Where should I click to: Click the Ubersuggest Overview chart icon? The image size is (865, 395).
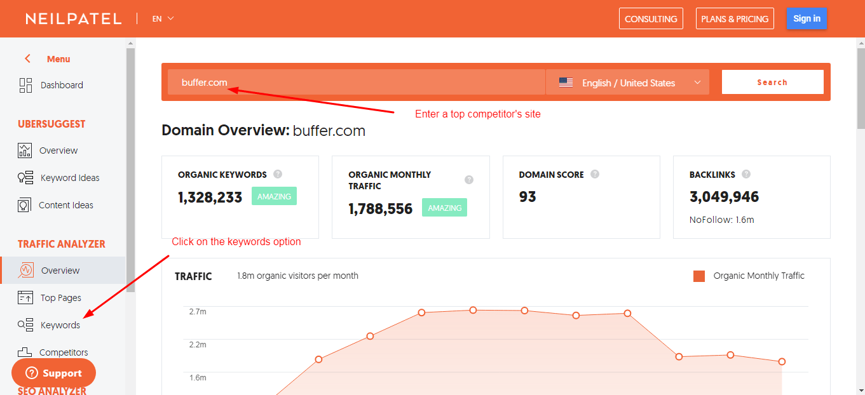[x=25, y=151]
